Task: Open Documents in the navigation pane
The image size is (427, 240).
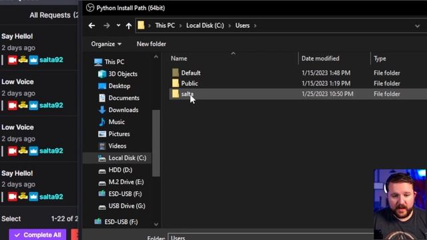Action: tap(124, 98)
